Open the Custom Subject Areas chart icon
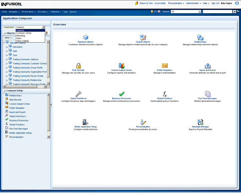This screenshot has width=241, height=193. click(121, 66)
